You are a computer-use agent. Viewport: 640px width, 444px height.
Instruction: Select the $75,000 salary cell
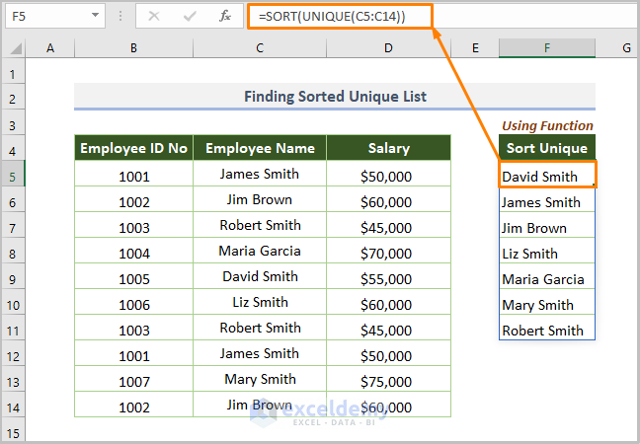click(388, 381)
